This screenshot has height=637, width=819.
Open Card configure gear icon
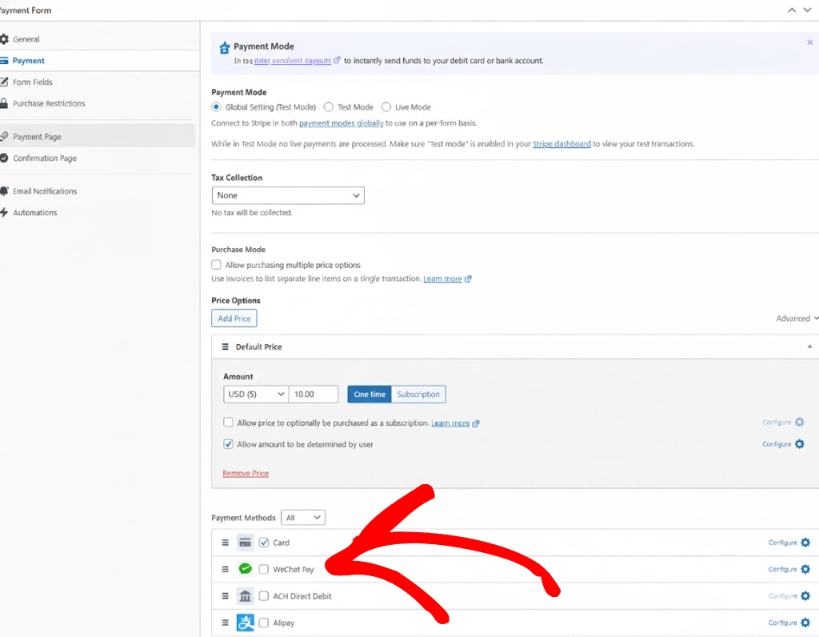point(805,543)
